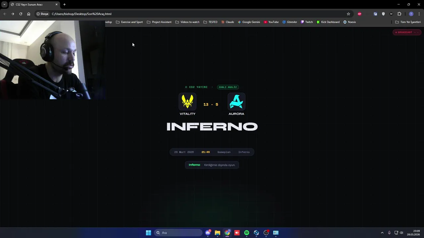The width and height of the screenshot is (424, 238).
Task: Toggle the red BROADCAST pill button
Action: tap(407, 32)
